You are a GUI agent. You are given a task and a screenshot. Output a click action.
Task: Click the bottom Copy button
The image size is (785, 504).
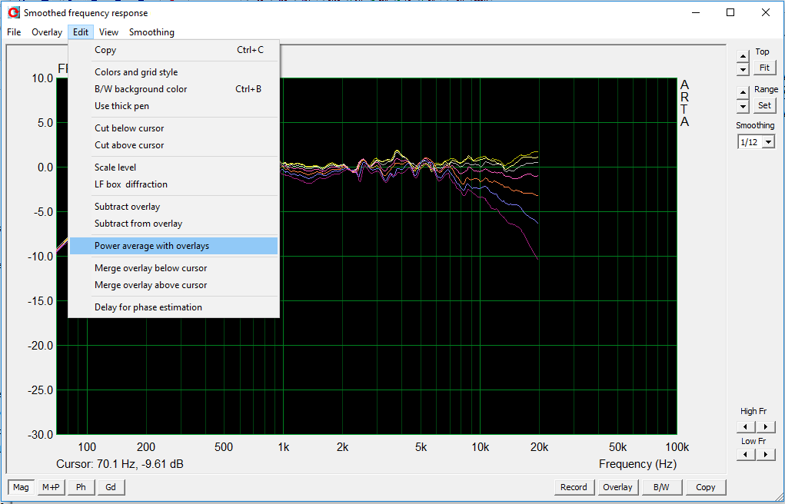click(705, 487)
